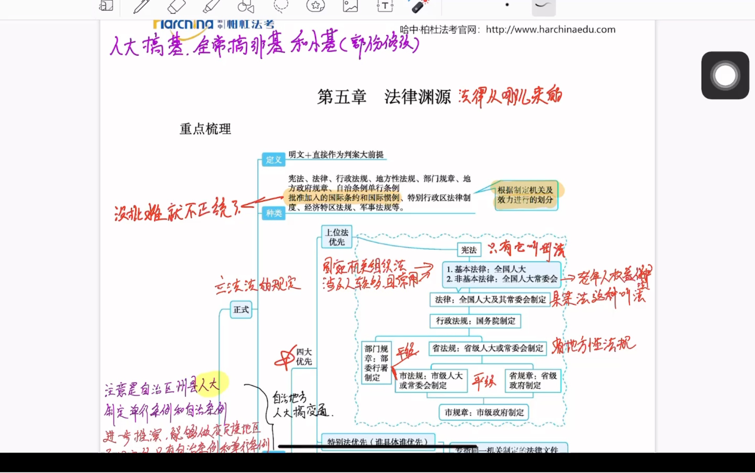Click the 省规章：省级政府制定 box
This screenshot has height=473, width=755.
(533, 381)
